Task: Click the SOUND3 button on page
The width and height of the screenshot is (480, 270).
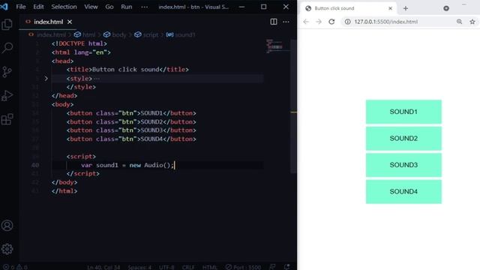Action: (x=403, y=165)
